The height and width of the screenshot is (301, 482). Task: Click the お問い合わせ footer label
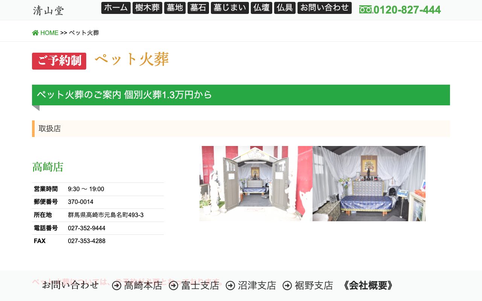[70, 285]
